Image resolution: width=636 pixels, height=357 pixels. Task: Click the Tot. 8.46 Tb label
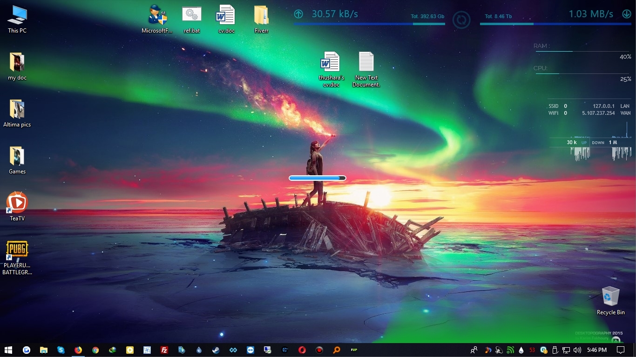point(498,17)
